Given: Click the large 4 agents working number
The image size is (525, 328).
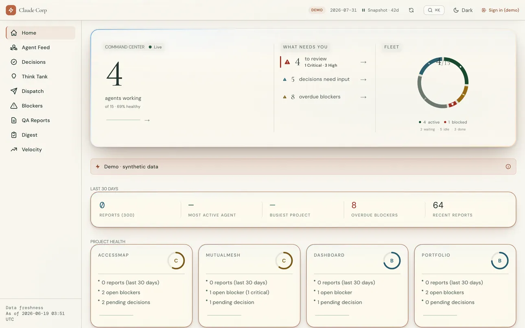Looking at the screenshot, I should coord(114,74).
